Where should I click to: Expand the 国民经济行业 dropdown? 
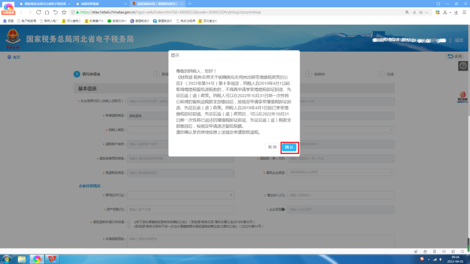pos(181,195)
